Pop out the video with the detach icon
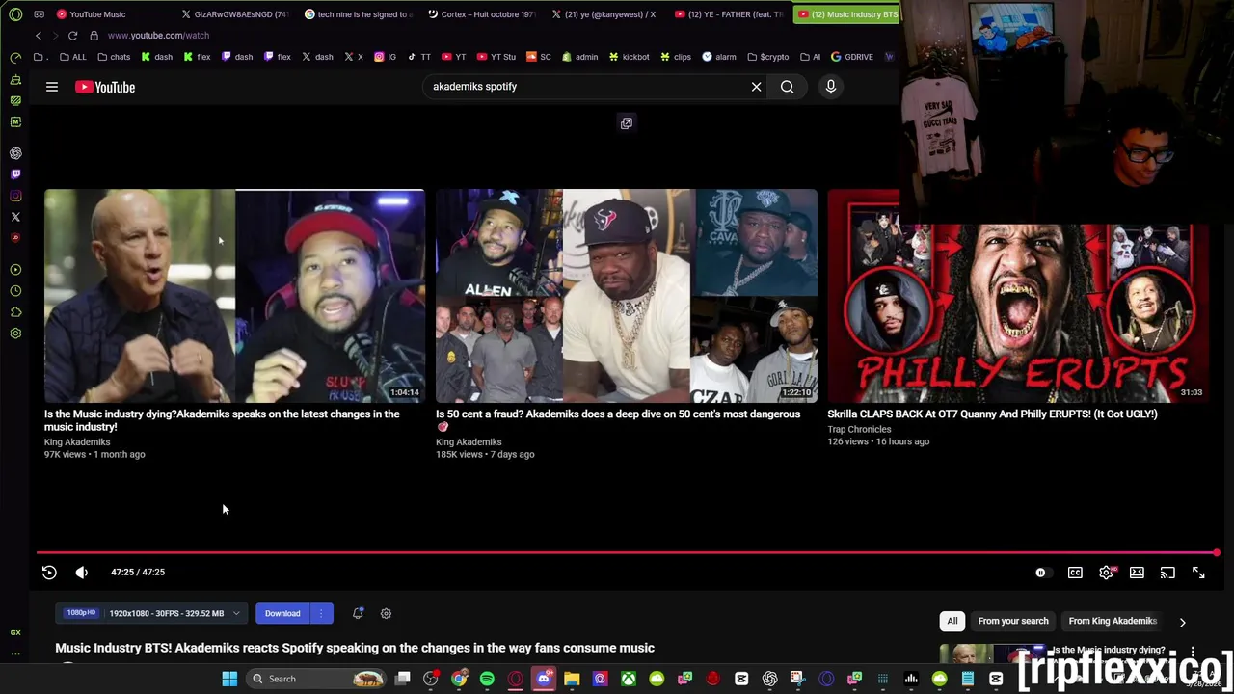 (627, 123)
